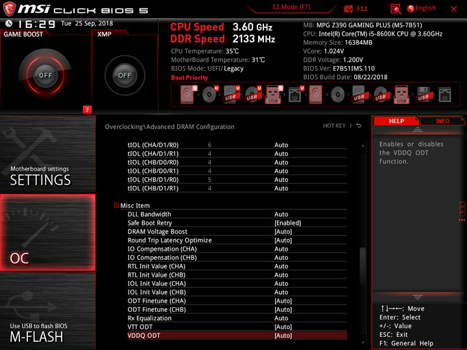Open the GAME BOOST help question mark
This screenshot has height=350, width=467.
87,110
